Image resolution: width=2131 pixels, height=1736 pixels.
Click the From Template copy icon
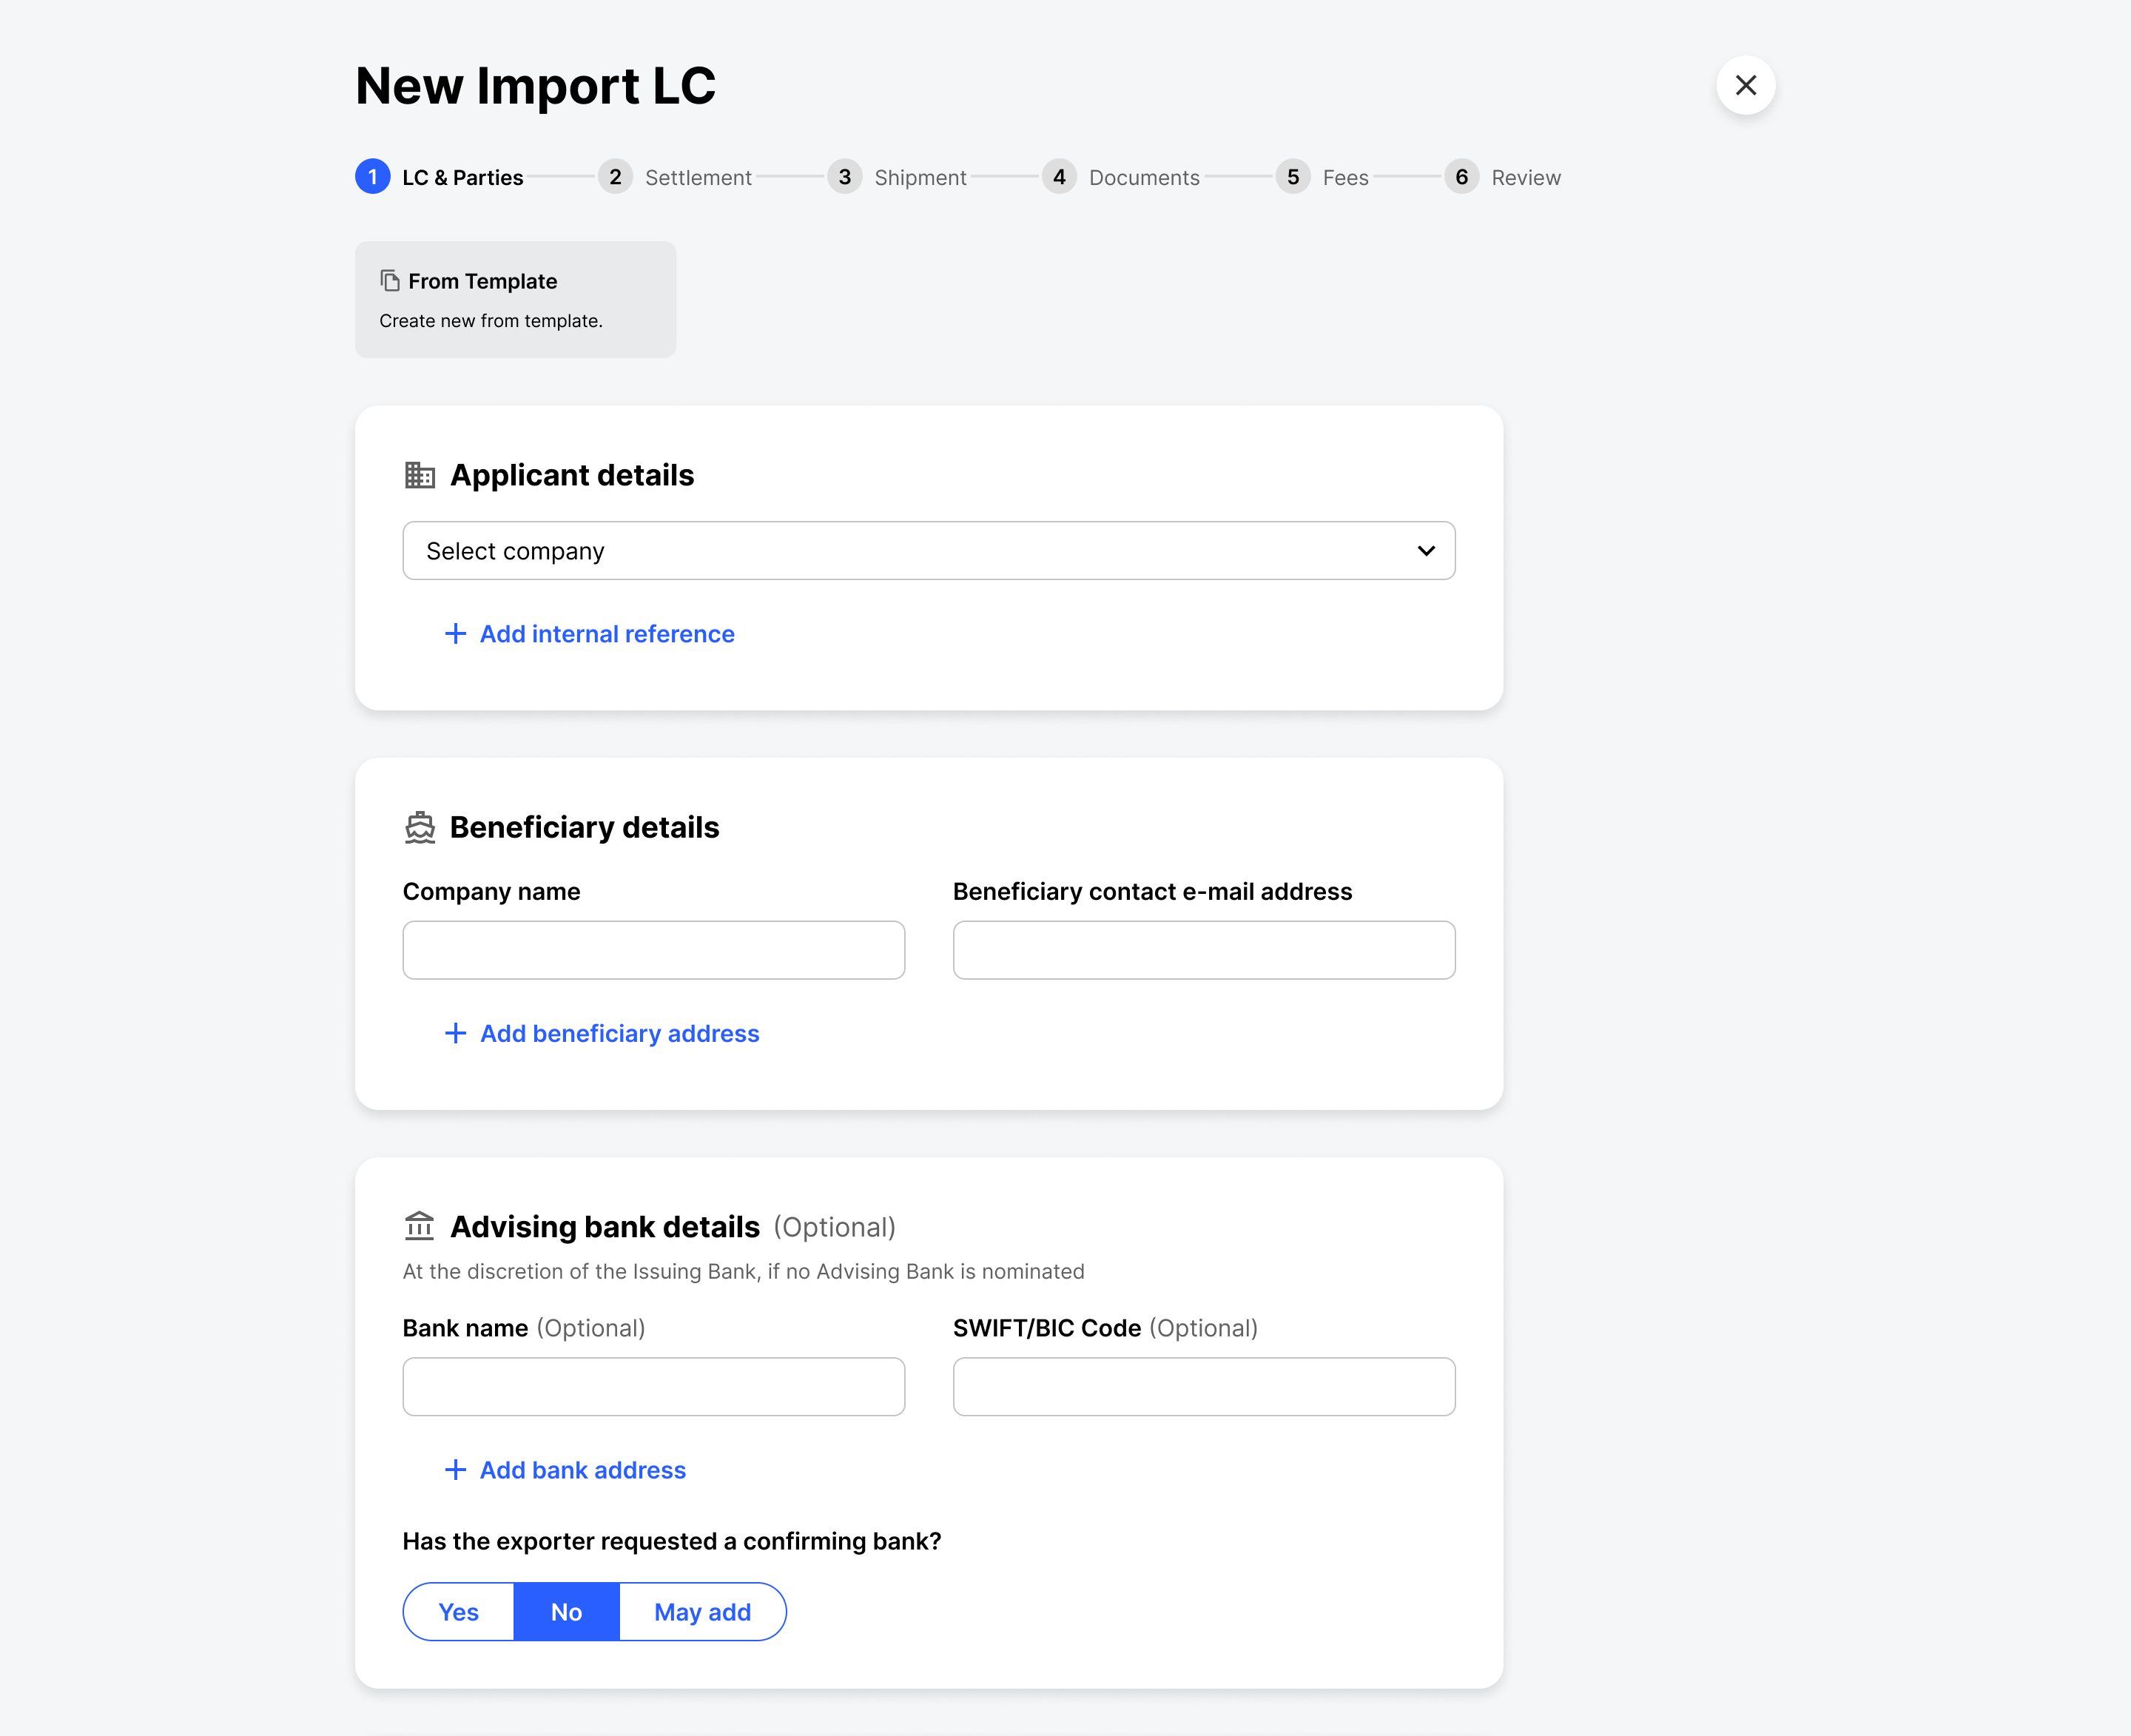390,281
